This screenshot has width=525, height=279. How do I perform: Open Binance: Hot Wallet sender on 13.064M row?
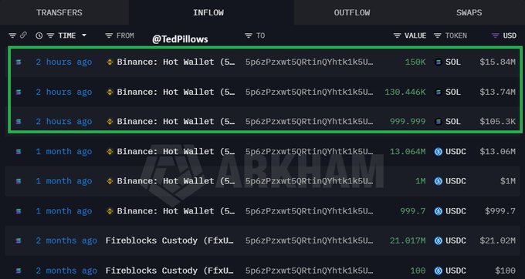click(x=176, y=152)
